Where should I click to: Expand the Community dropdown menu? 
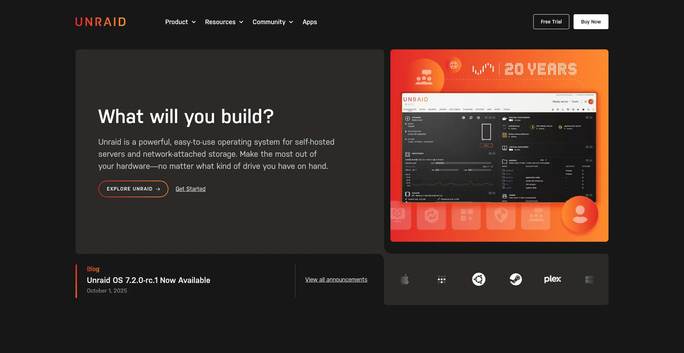coord(273,22)
